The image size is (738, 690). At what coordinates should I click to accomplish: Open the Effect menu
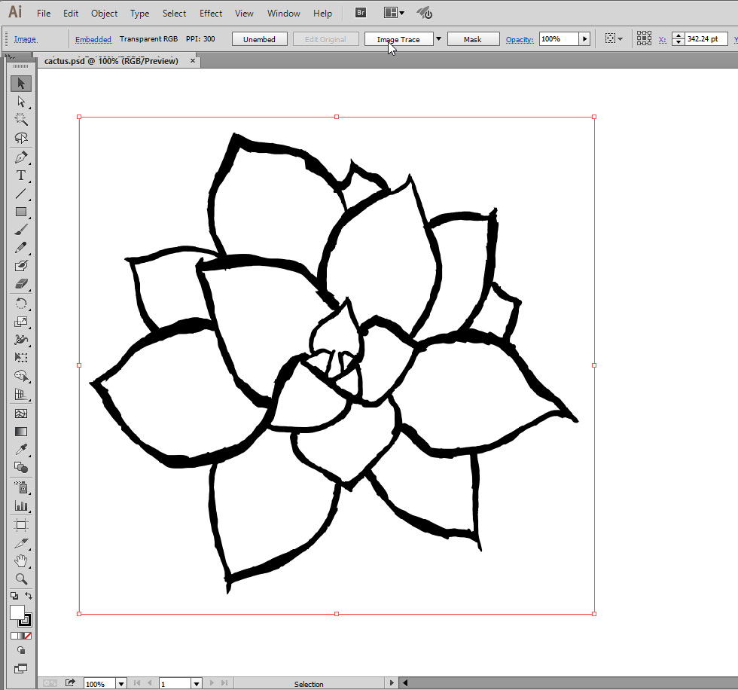211,13
